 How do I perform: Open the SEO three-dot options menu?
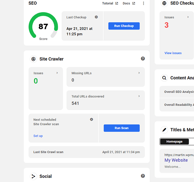coord(144,4)
